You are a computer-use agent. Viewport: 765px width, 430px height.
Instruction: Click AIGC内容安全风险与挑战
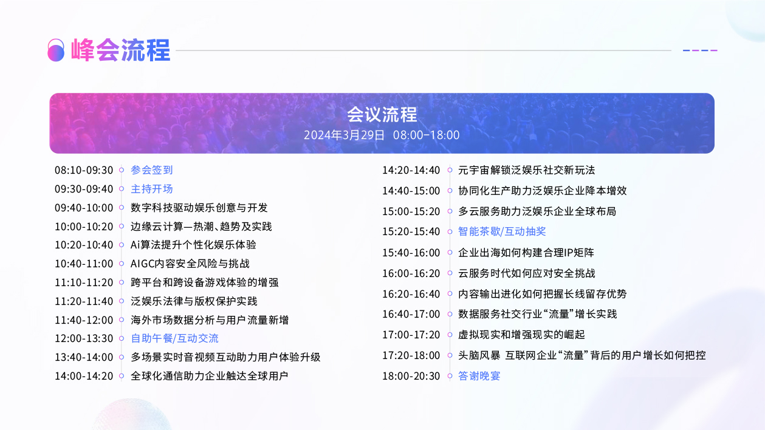click(x=190, y=264)
